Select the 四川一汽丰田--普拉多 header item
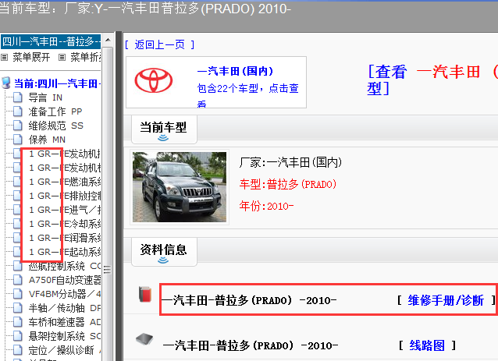Screen dimensions: 498x361 pos(51,41)
